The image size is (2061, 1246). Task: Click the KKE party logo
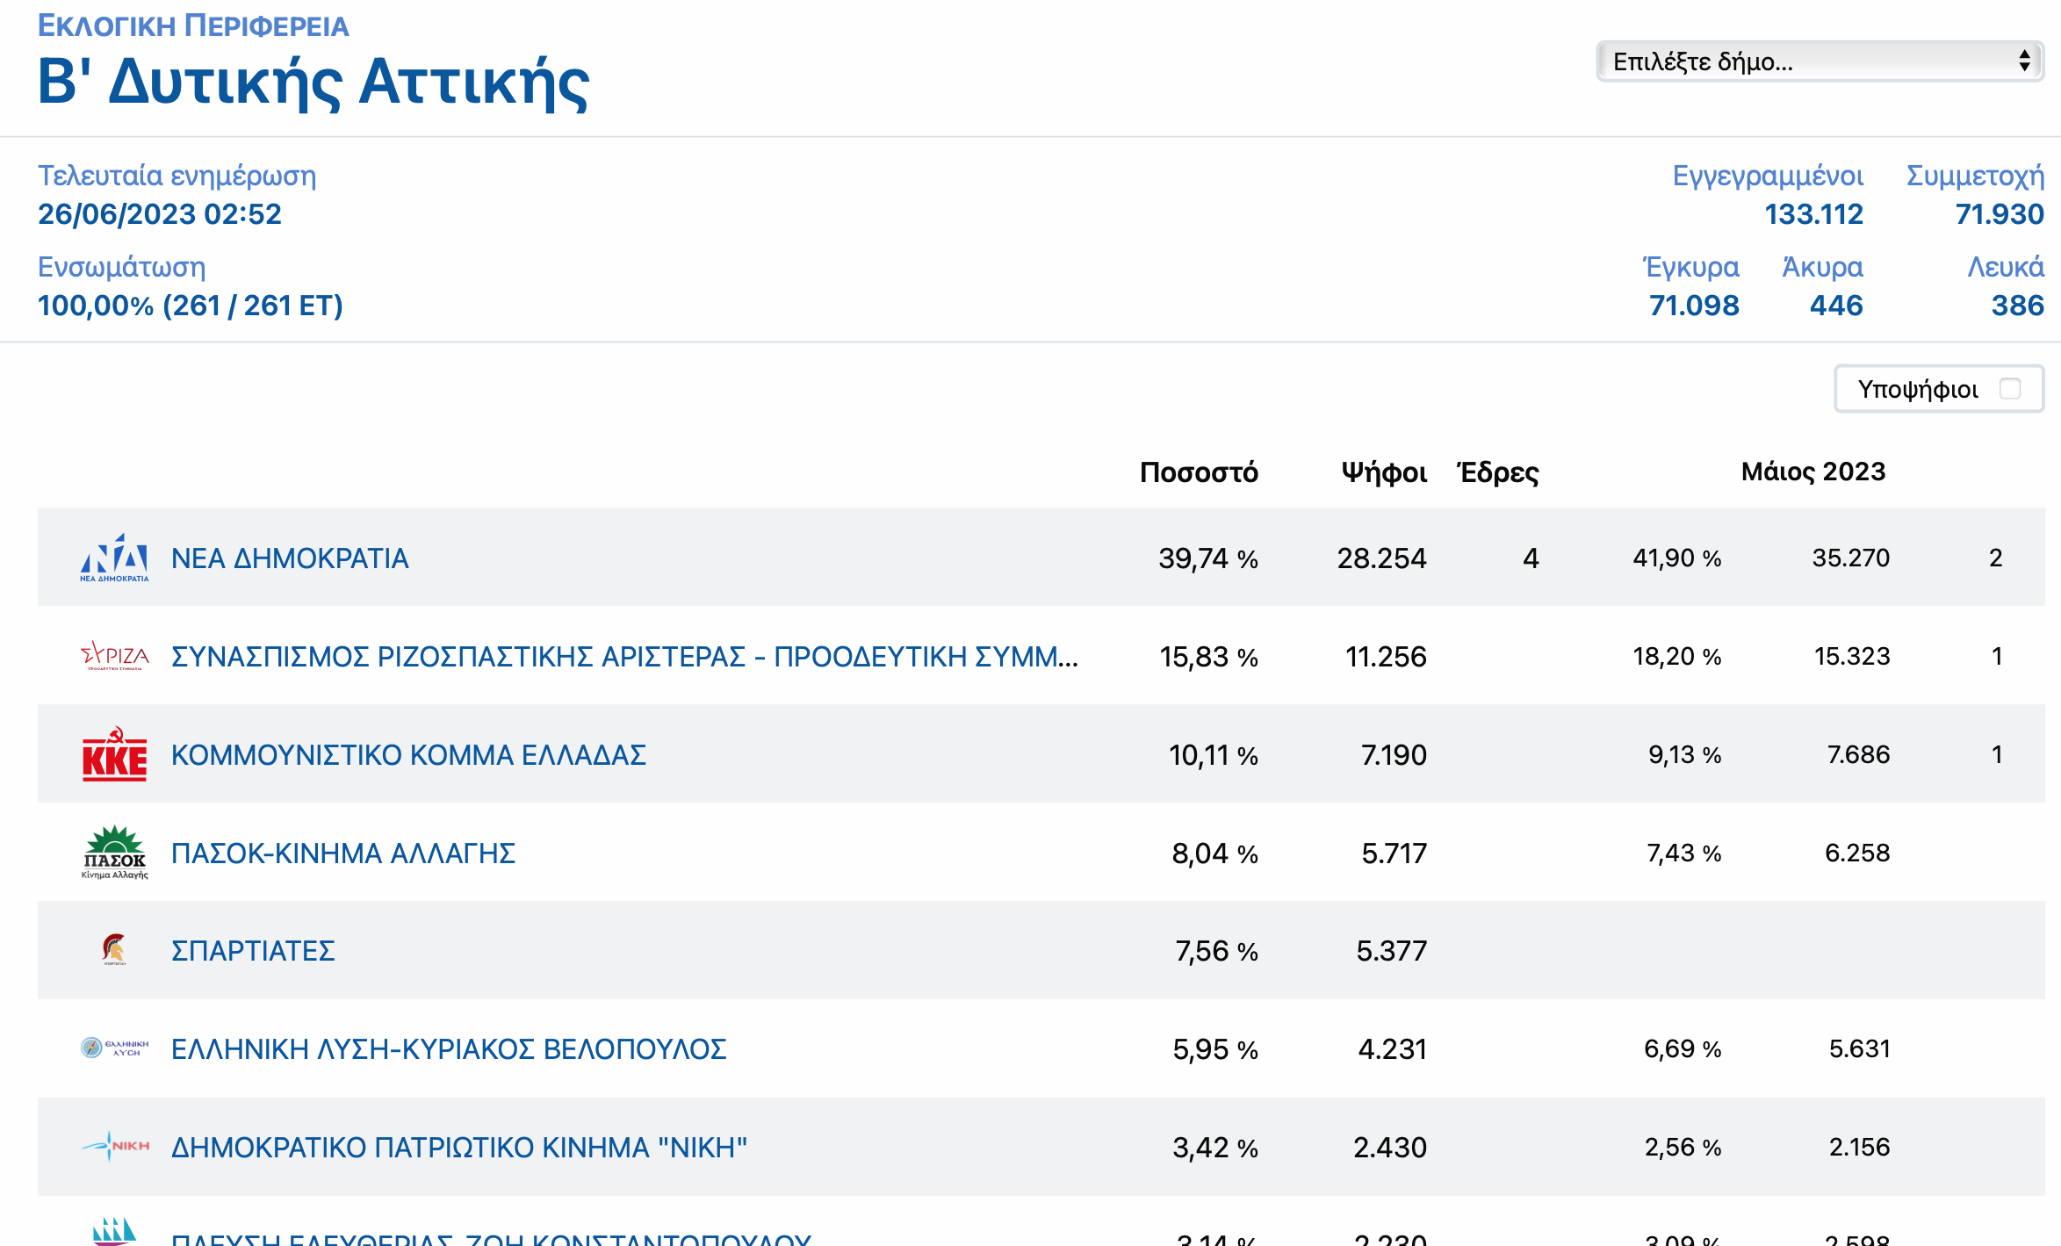click(114, 754)
